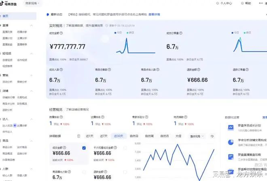Click help icon beside 物流指数
The height and width of the screenshot is (181, 267).
[x=186, y=117]
